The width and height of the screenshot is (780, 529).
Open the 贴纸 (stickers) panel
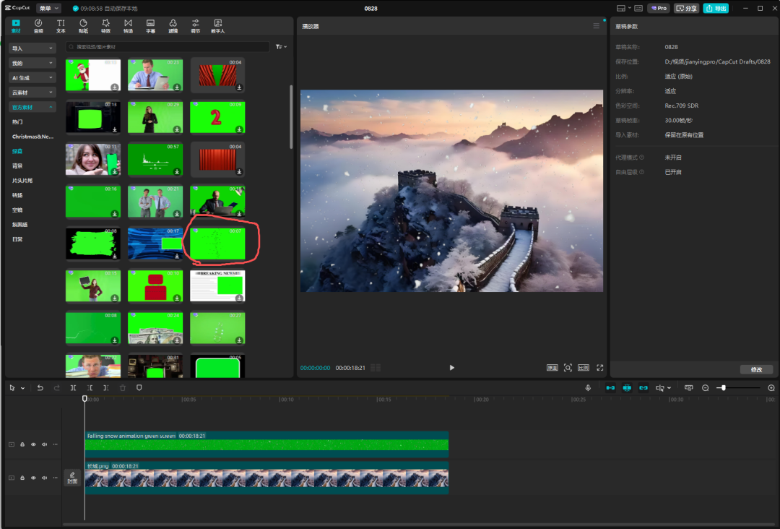(x=83, y=26)
